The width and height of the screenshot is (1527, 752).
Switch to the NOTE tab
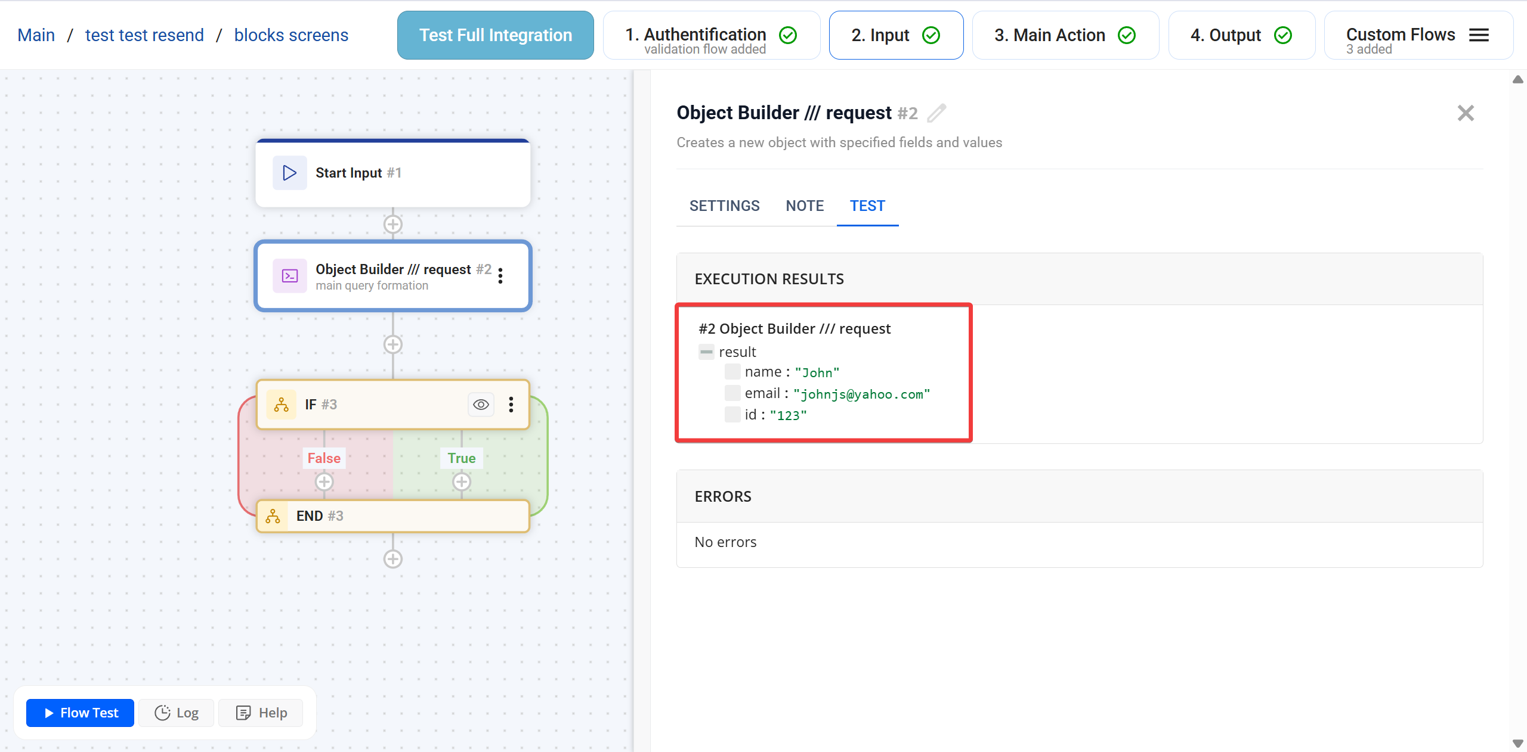(x=805, y=206)
